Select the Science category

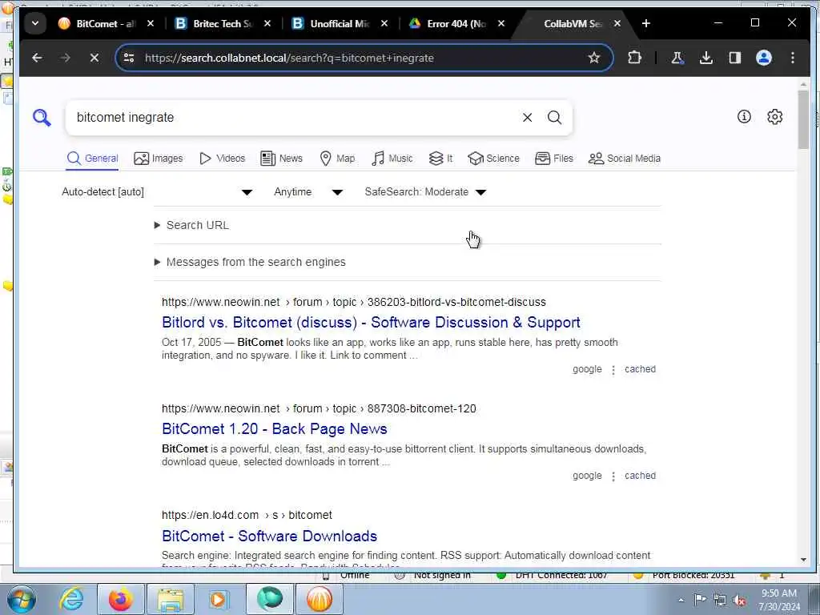[x=493, y=159]
